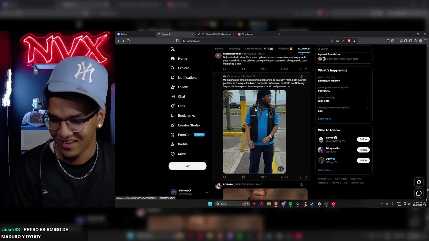Open Windows Start menu
The image size is (429, 241).
(210, 204)
